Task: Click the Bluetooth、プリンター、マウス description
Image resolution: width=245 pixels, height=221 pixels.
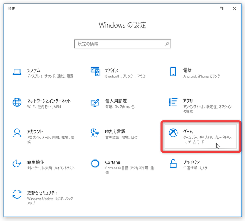Action: click(x=125, y=76)
